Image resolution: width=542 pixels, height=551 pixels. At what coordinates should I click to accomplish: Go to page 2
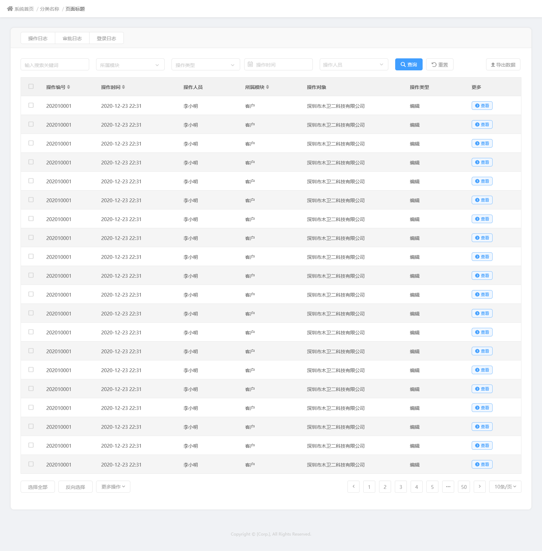tap(385, 486)
